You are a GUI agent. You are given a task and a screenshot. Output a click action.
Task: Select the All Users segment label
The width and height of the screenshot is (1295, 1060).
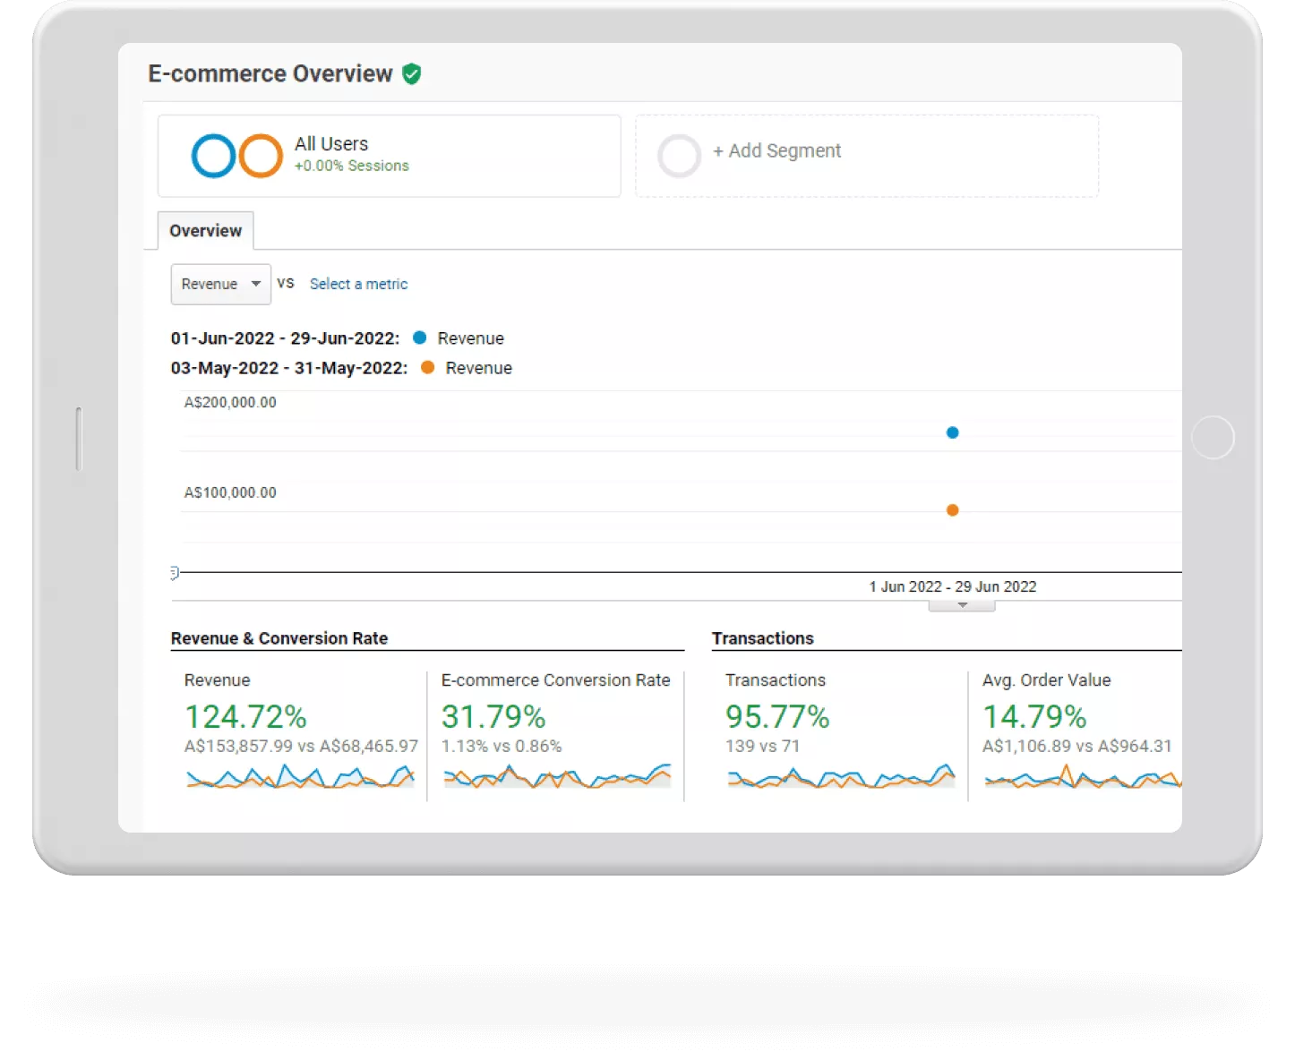pos(331,144)
